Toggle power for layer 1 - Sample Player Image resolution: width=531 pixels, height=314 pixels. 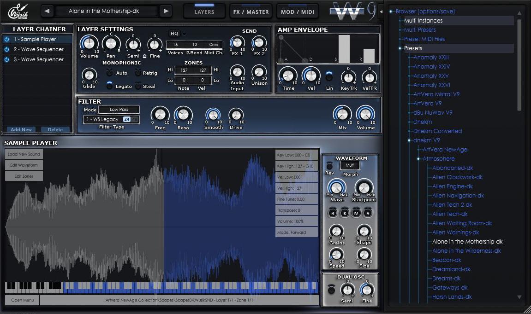click(6, 39)
